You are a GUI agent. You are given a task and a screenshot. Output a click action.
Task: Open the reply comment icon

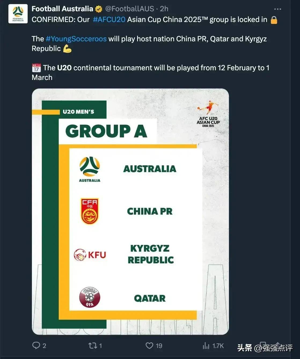(x=36, y=345)
